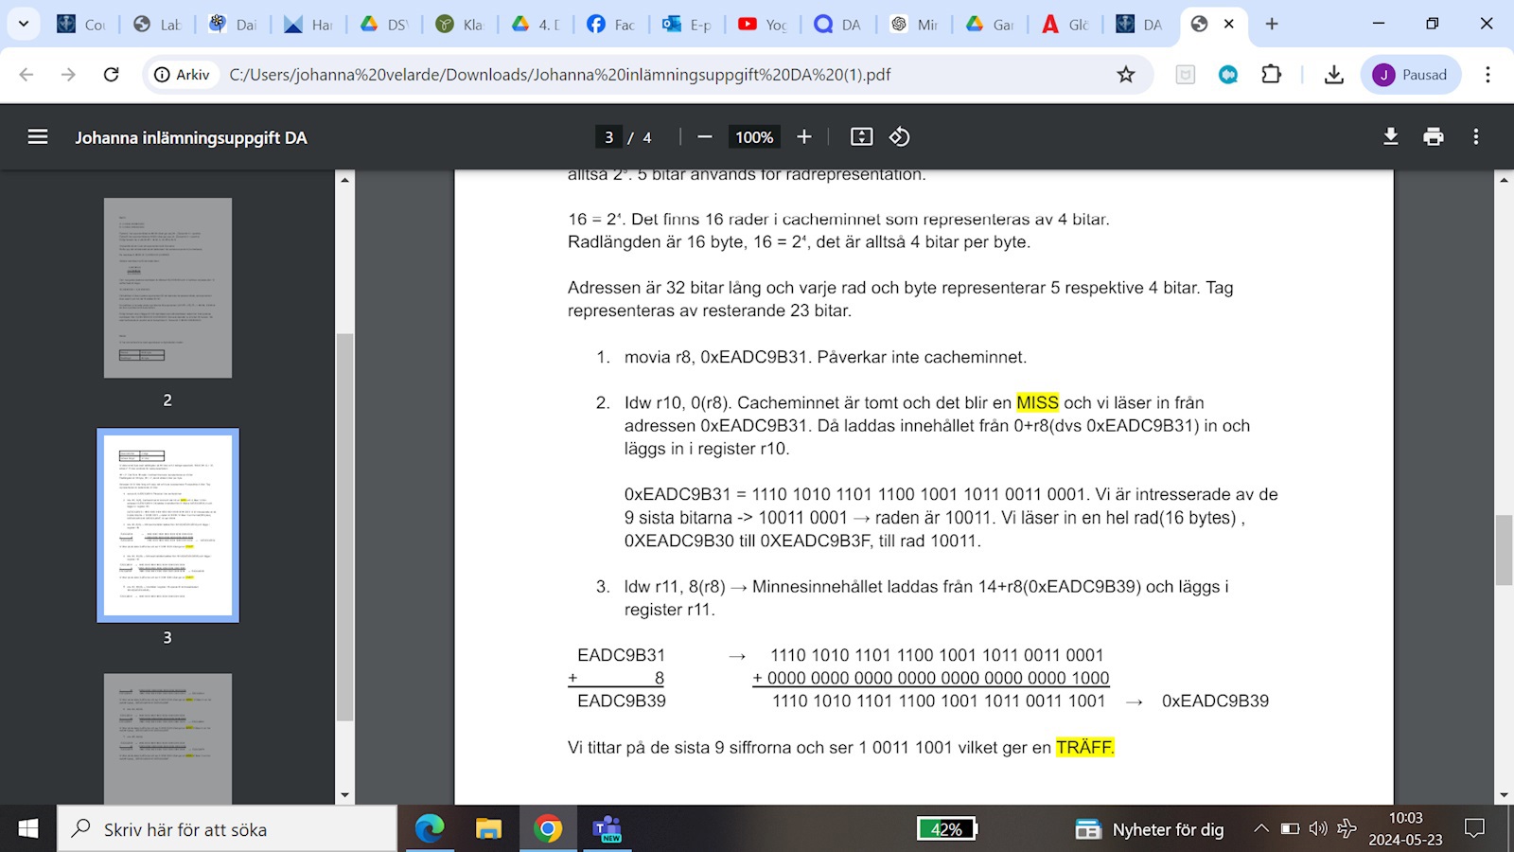Open the Chrome extensions puzzle icon
The height and width of the screenshot is (852, 1514).
pyautogui.click(x=1271, y=75)
